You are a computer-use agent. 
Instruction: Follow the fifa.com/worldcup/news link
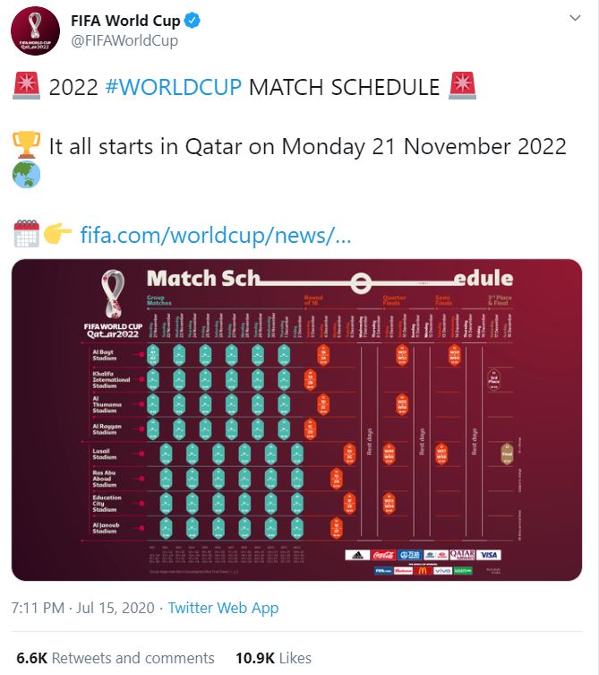pos(216,235)
